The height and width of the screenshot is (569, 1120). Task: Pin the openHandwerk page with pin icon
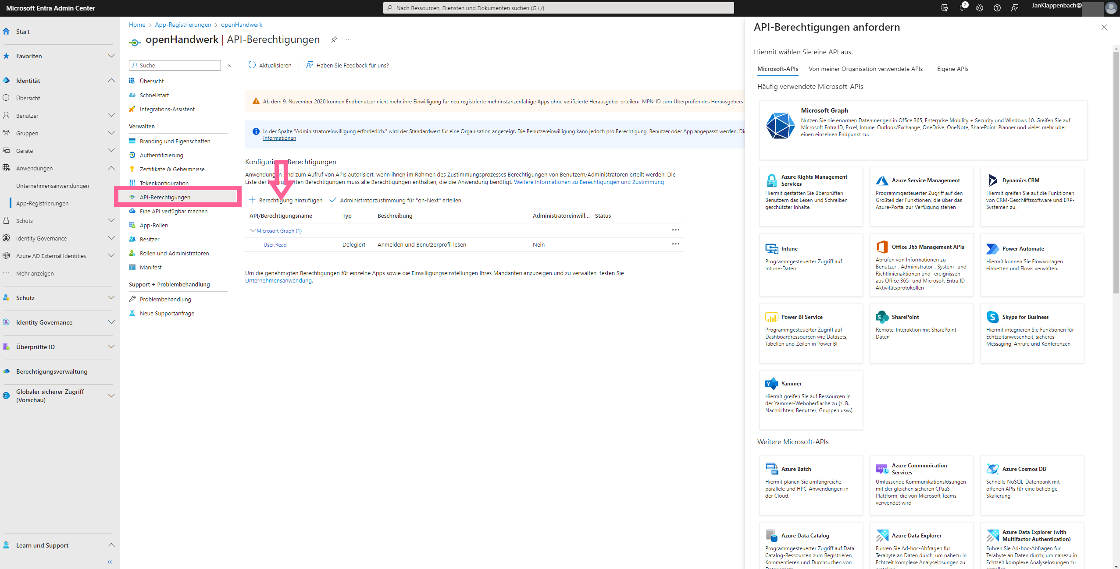pyautogui.click(x=334, y=40)
